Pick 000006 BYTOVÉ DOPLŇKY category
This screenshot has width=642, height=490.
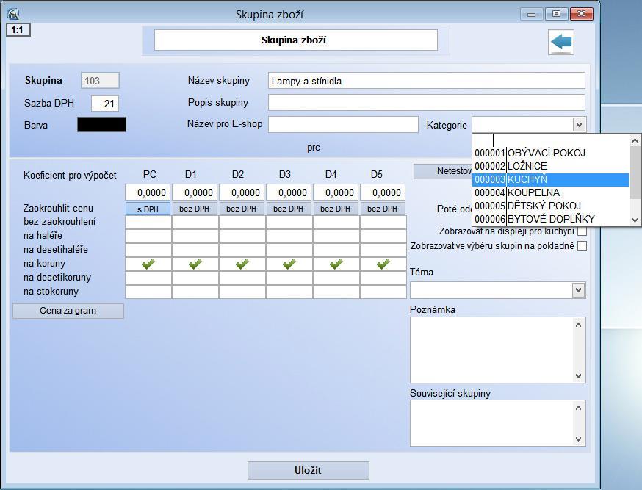click(x=550, y=219)
